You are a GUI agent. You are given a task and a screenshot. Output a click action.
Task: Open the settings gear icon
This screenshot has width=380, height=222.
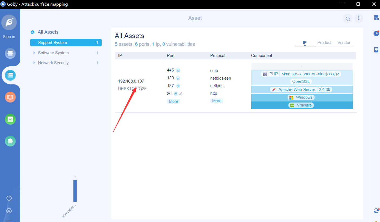coord(9,211)
